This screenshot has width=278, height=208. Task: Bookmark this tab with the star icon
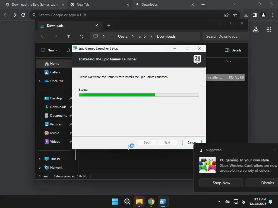coord(235,15)
